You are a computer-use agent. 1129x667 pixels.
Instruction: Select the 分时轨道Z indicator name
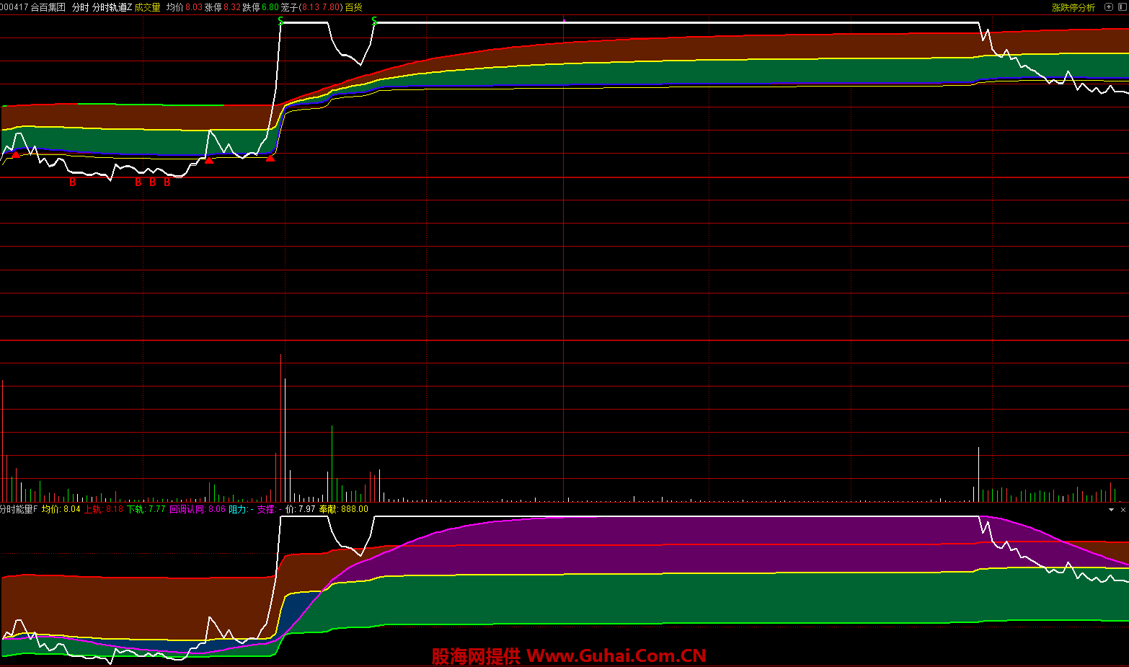coord(112,7)
